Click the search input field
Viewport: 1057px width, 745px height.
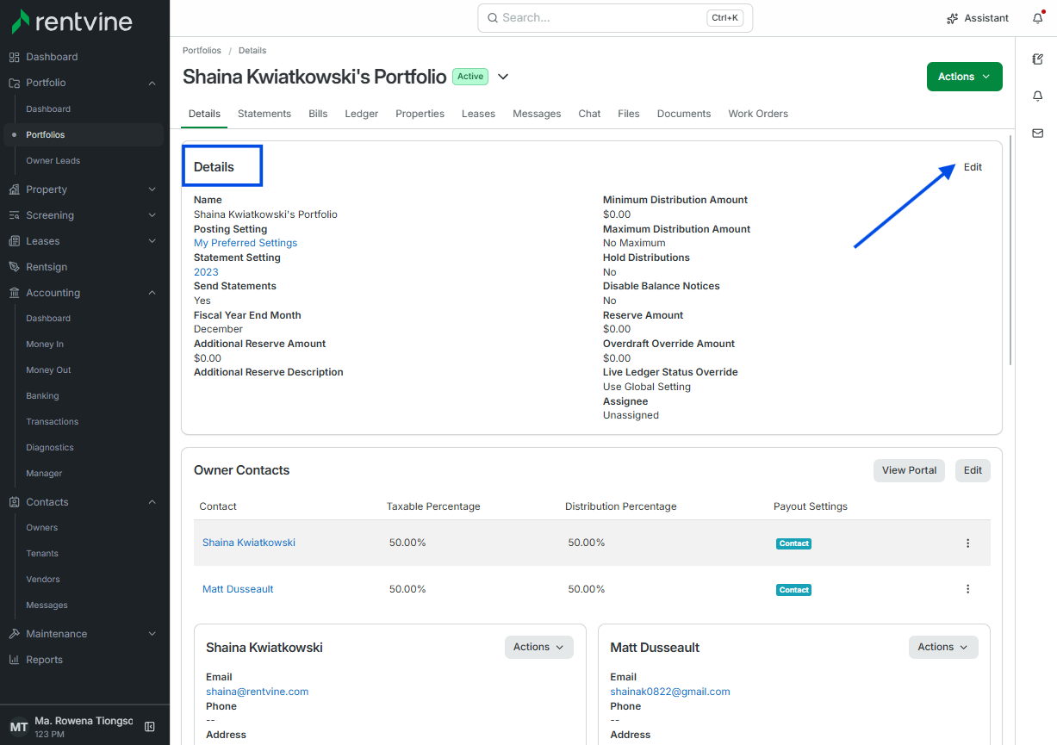tap(615, 18)
